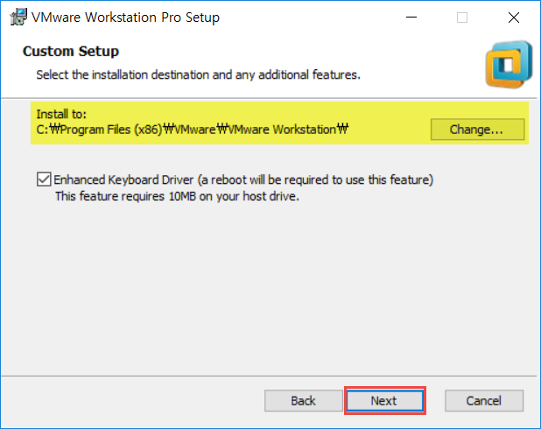Viewport: 541px width, 429px height.
Task: Close the VMware Workstation Pro Setup dialog
Action: pyautogui.click(x=514, y=18)
